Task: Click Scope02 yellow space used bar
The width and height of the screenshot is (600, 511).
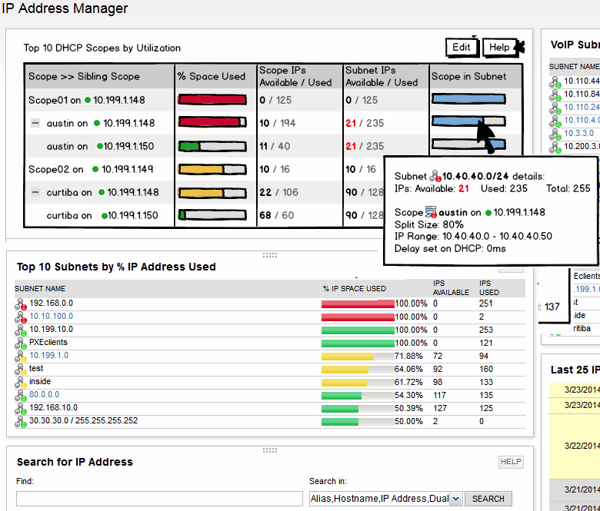Action: pos(212,169)
